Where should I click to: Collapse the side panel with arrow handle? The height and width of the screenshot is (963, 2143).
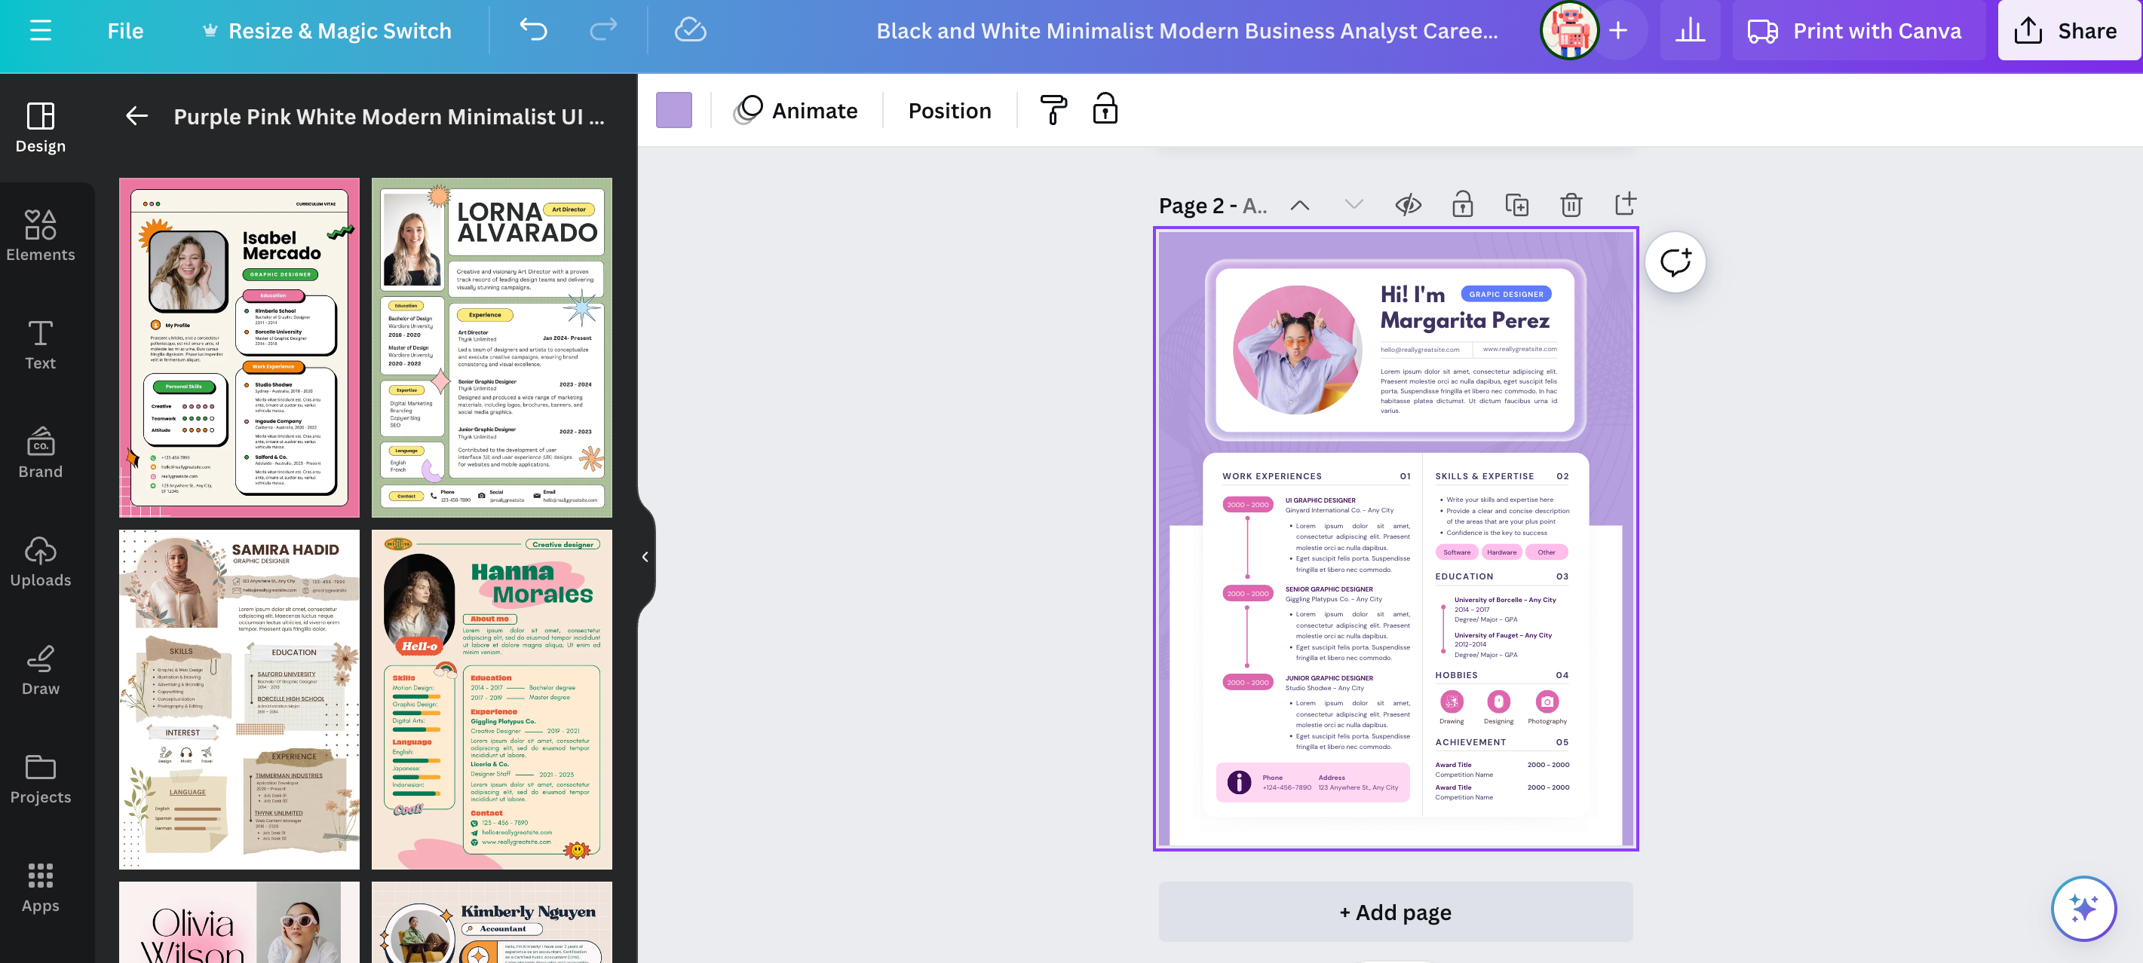click(645, 556)
